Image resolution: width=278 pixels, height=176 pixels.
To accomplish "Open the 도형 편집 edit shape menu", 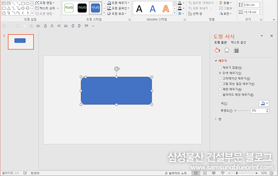I will click(45, 3).
